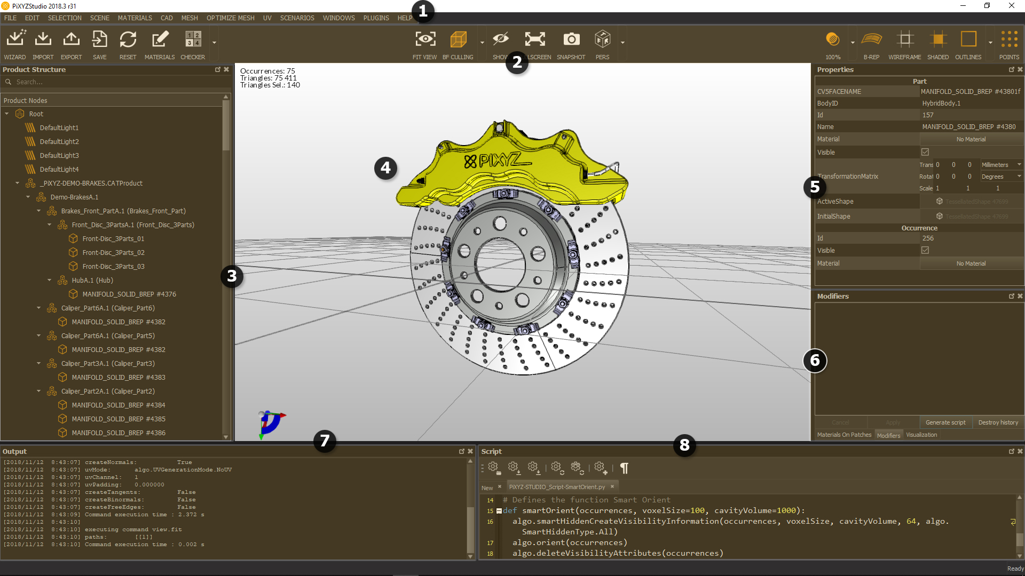This screenshot has height=576, width=1025.
Task: Click Generate script button
Action: tap(945, 422)
